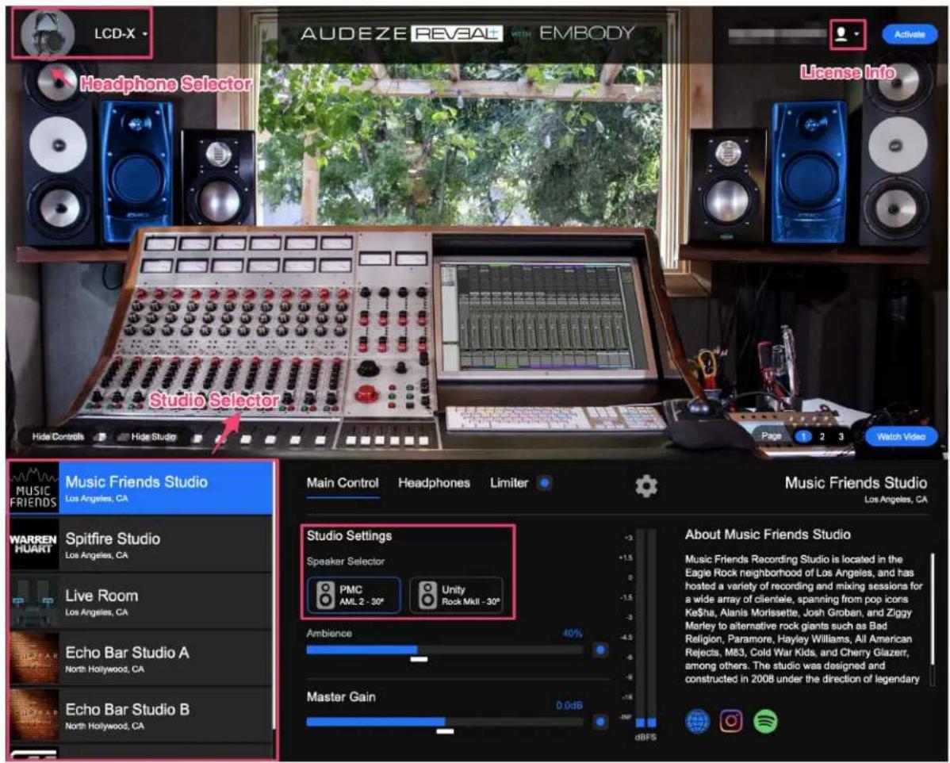This screenshot has height=763, width=950.
Task: Toggle the Hide Controls switch
Action: coord(102,436)
